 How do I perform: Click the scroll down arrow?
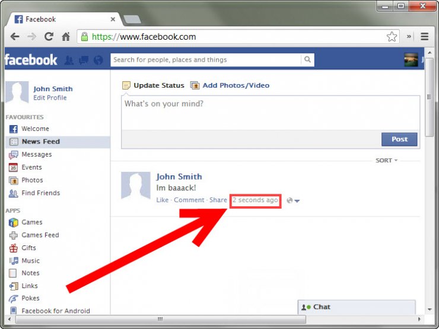430,309
